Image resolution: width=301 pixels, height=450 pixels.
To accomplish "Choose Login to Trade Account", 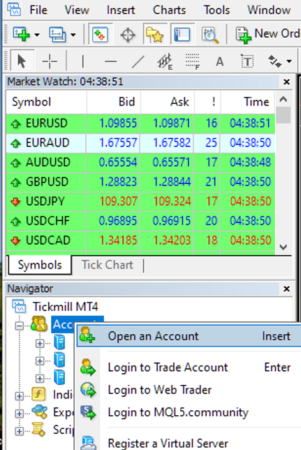I will (189, 368).
